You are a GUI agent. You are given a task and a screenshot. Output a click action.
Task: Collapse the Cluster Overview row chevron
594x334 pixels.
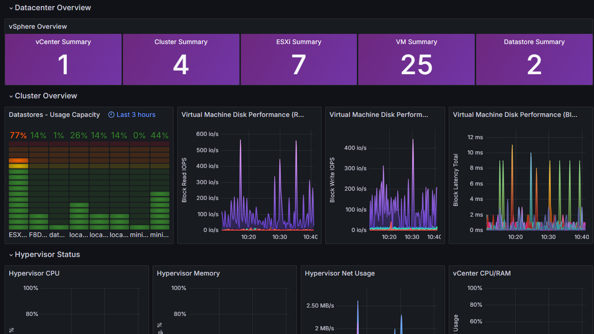(11, 96)
